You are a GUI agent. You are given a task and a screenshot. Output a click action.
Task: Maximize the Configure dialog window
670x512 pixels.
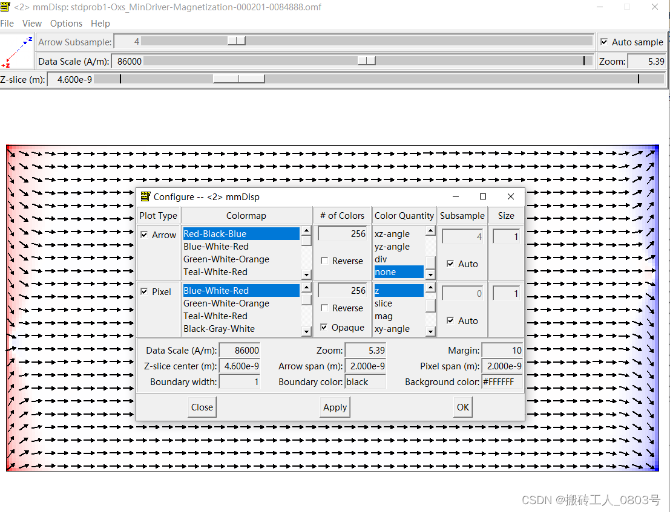[x=483, y=196]
